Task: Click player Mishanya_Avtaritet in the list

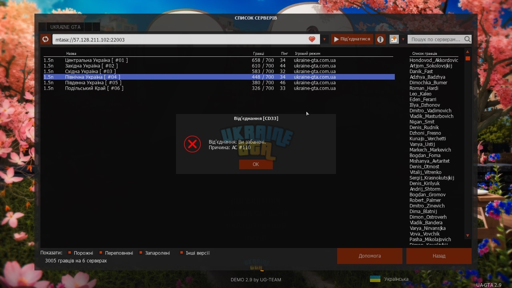Action: point(430,161)
